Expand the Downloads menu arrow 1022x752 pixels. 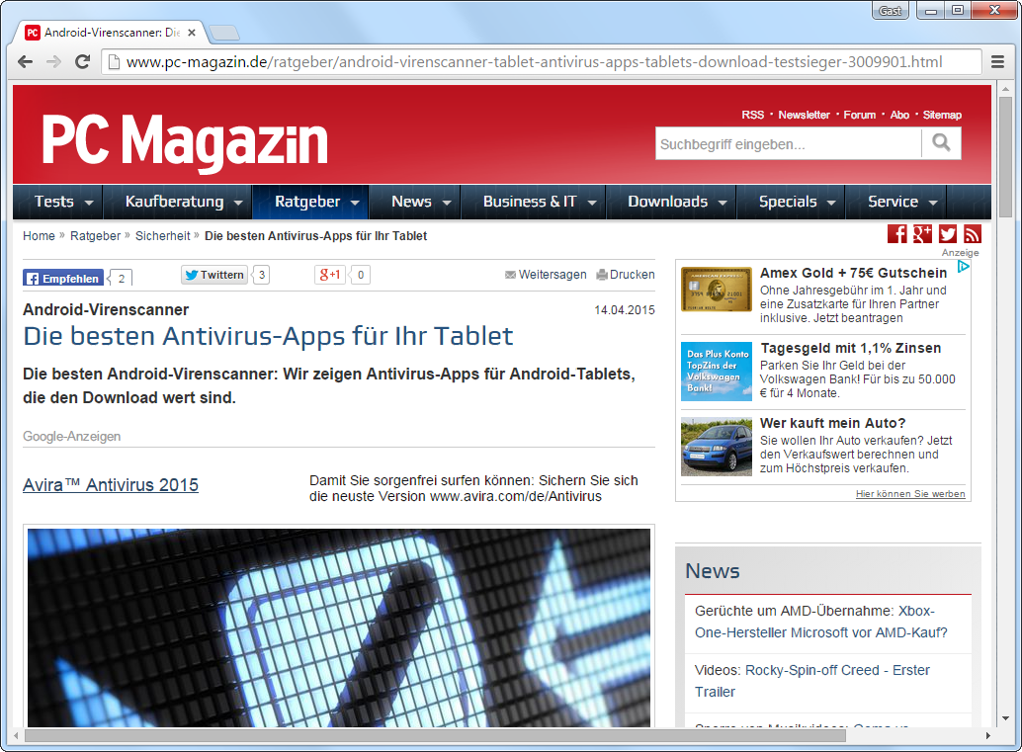click(x=723, y=203)
